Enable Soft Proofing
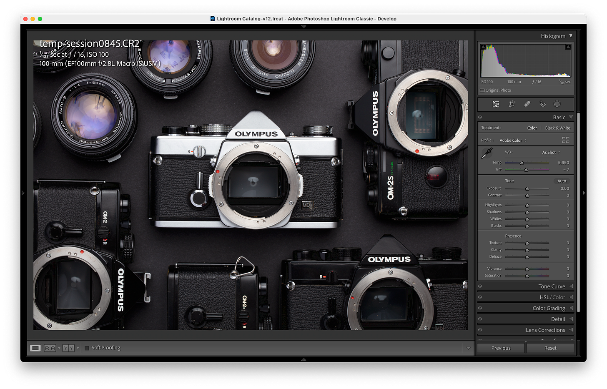 87,347
